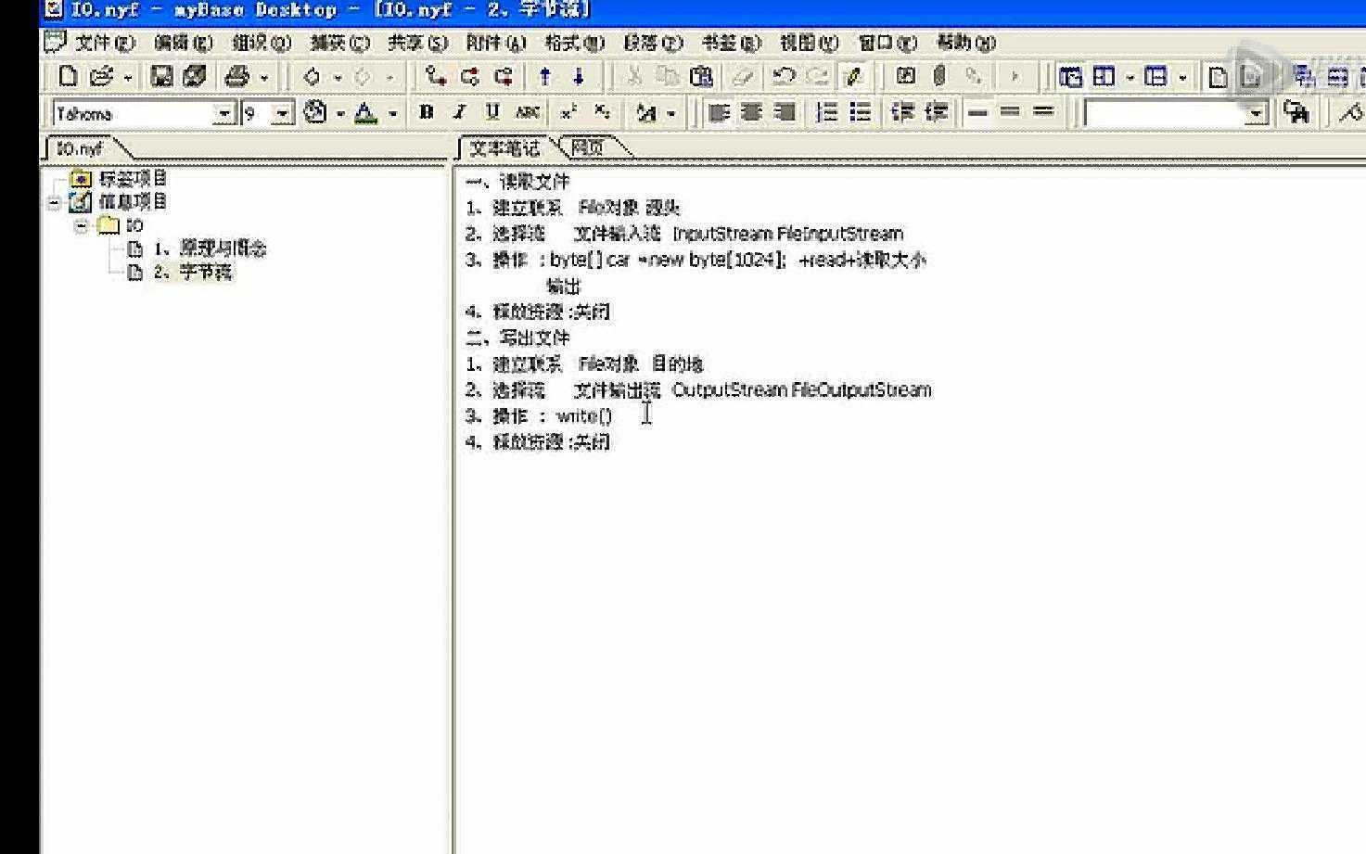The height and width of the screenshot is (854, 1366).
Task: Open the 视图(V) menu
Action: (x=808, y=42)
